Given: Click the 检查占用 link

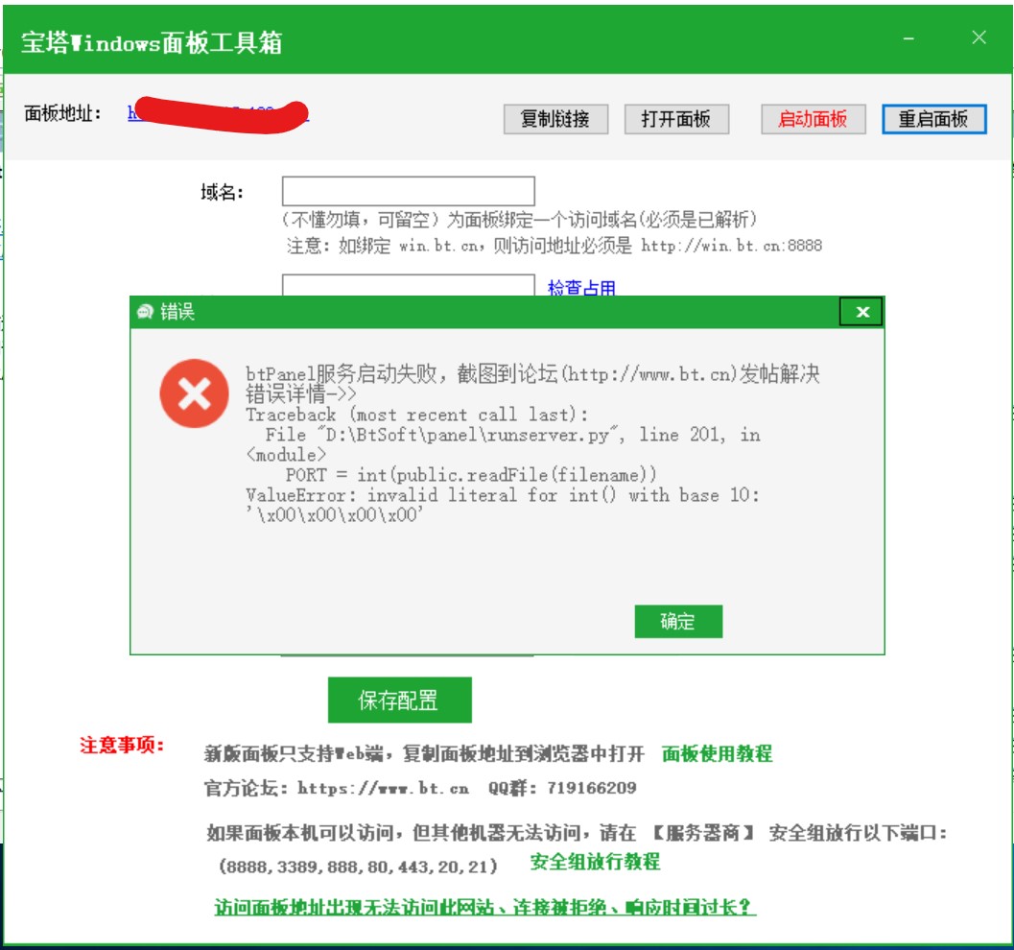Looking at the screenshot, I should [581, 287].
